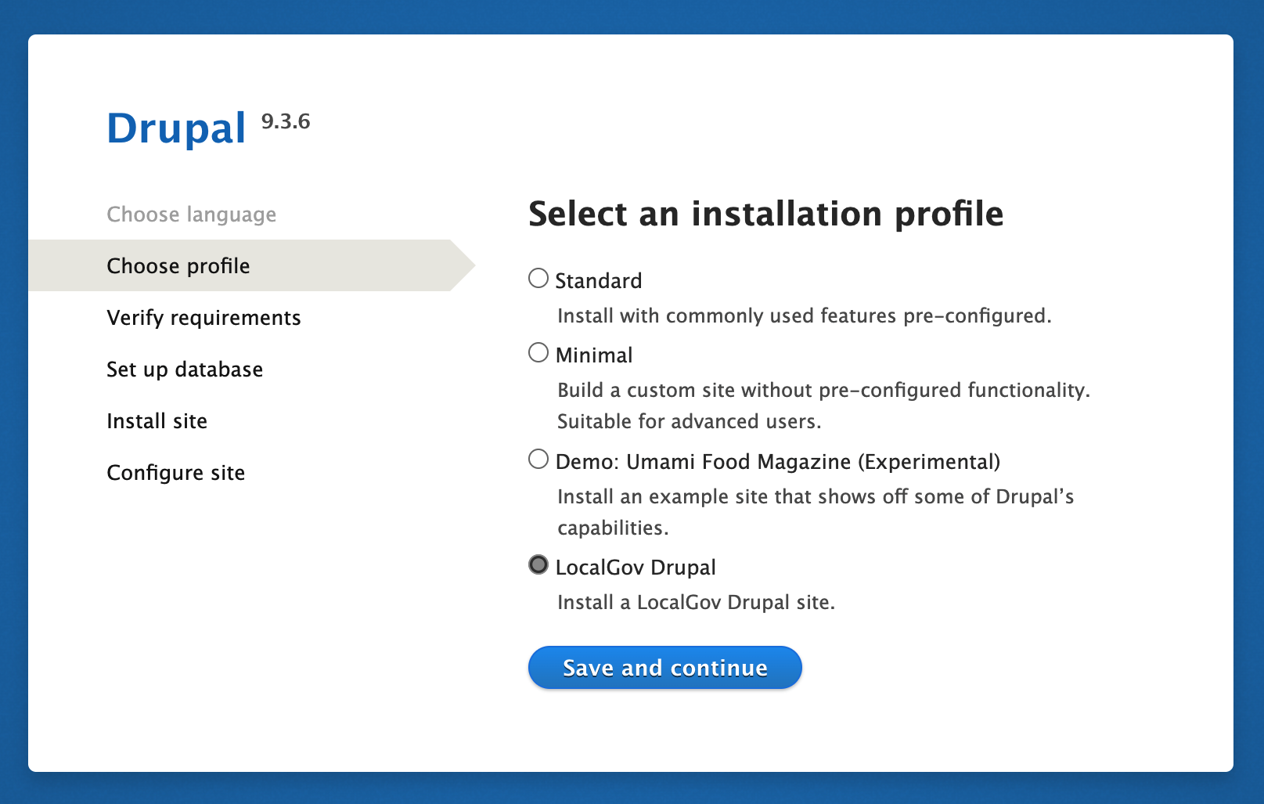
Task: Open the Choose language step
Action: pyautogui.click(x=191, y=214)
